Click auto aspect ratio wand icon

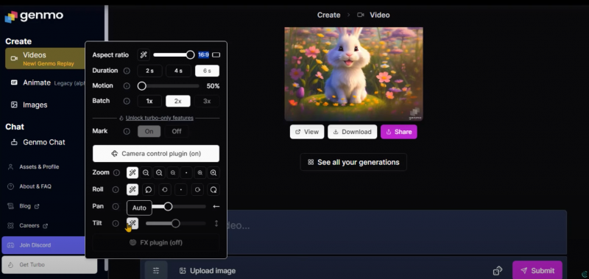(144, 54)
